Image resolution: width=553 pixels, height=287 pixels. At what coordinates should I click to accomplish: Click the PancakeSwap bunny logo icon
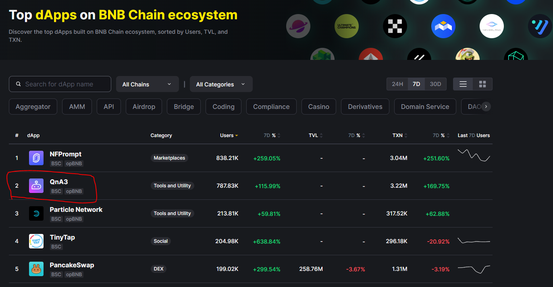[x=36, y=269]
